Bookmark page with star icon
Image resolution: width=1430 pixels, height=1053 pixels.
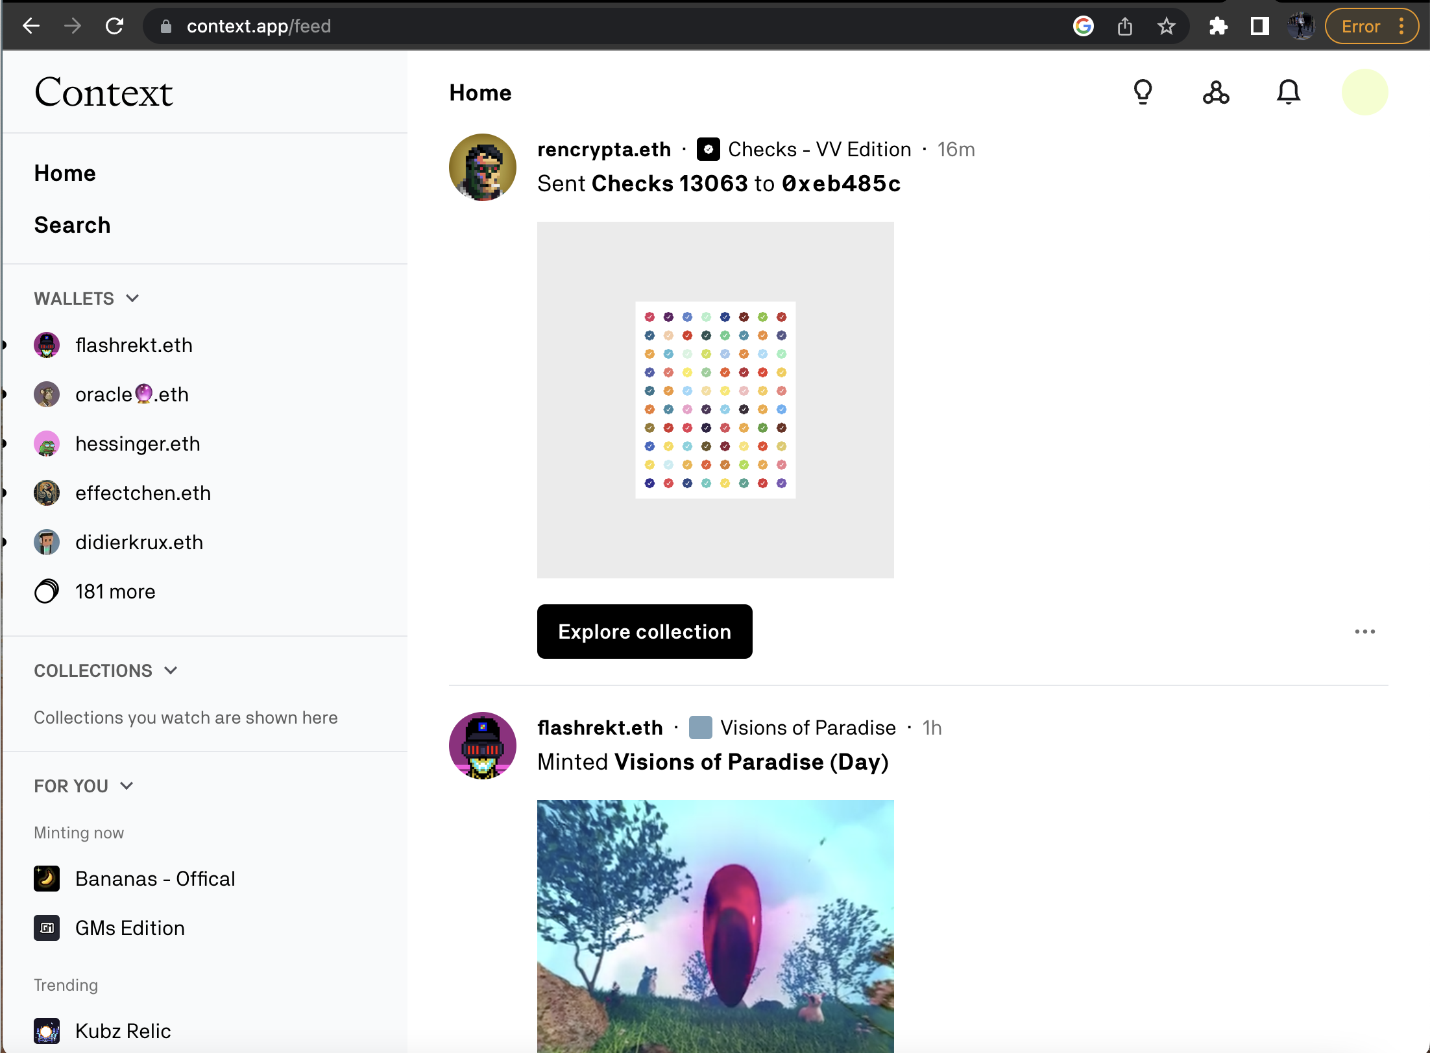click(1166, 27)
